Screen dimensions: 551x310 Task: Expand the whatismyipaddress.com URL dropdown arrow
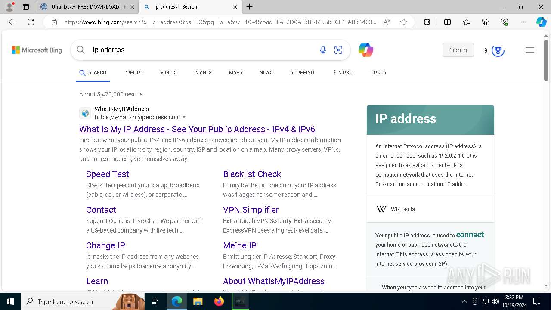[x=184, y=117]
